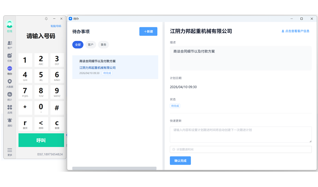The width and height of the screenshot is (318, 187).
Task: Switch to the 客户 filter tab in to-do list
Action: [x=91, y=45]
